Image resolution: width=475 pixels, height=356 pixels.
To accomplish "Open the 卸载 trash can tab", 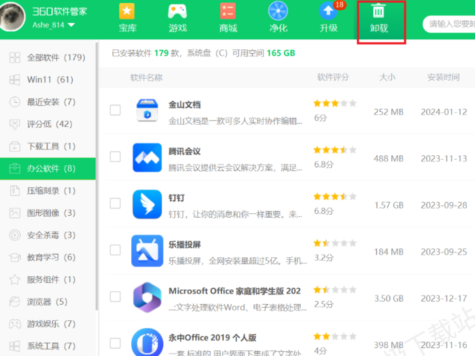I will pos(379,19).
